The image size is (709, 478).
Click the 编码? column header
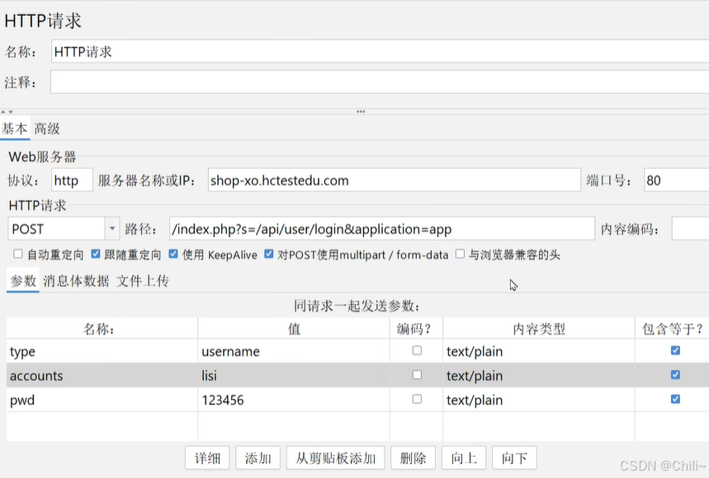(x=417, y=329)
